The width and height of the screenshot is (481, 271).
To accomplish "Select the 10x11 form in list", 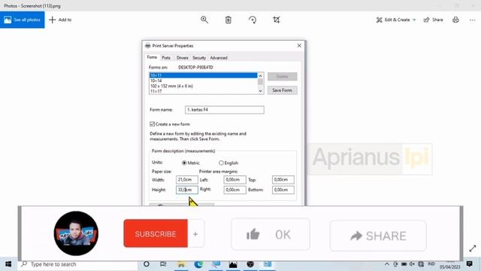I will (x=203, y=75).
